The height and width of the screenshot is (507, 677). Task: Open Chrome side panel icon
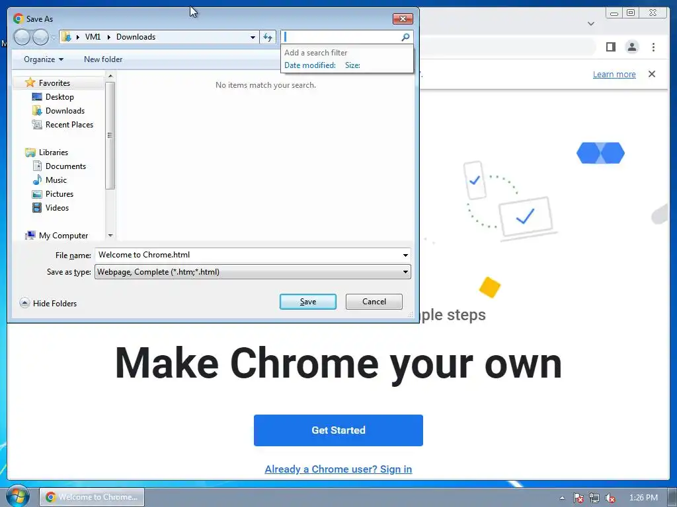pyautogui.click(x=610, y=47)
